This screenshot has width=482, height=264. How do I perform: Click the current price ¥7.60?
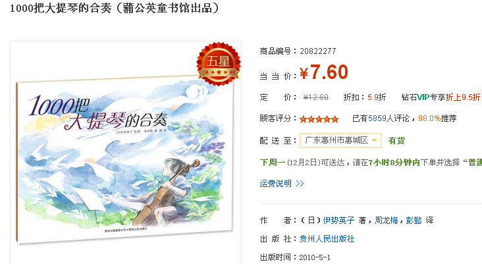(x=324, y=72)
